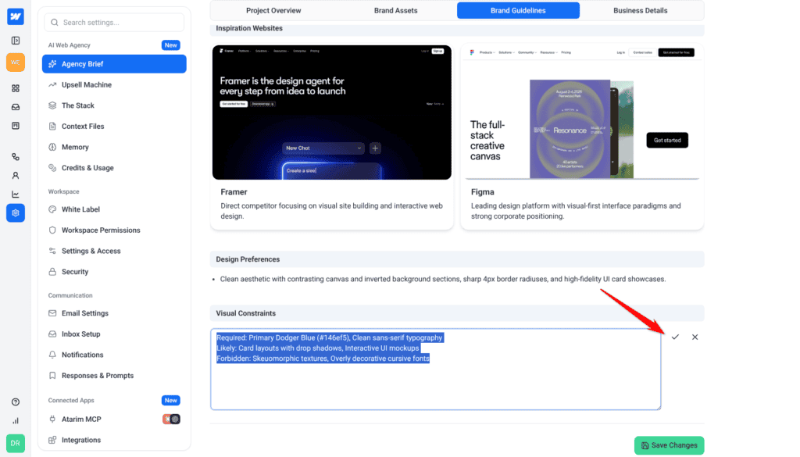The height and width of the screenshot is (457, 800).
Task: Click the Figma card title
Action: point(483,191)
